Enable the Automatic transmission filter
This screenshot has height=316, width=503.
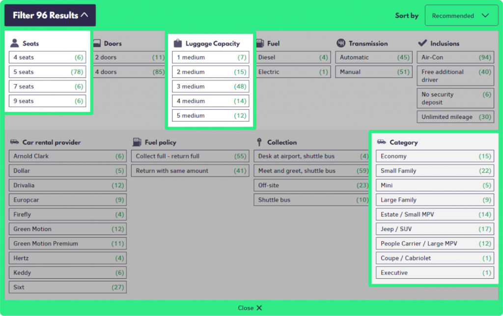(374, 57)
